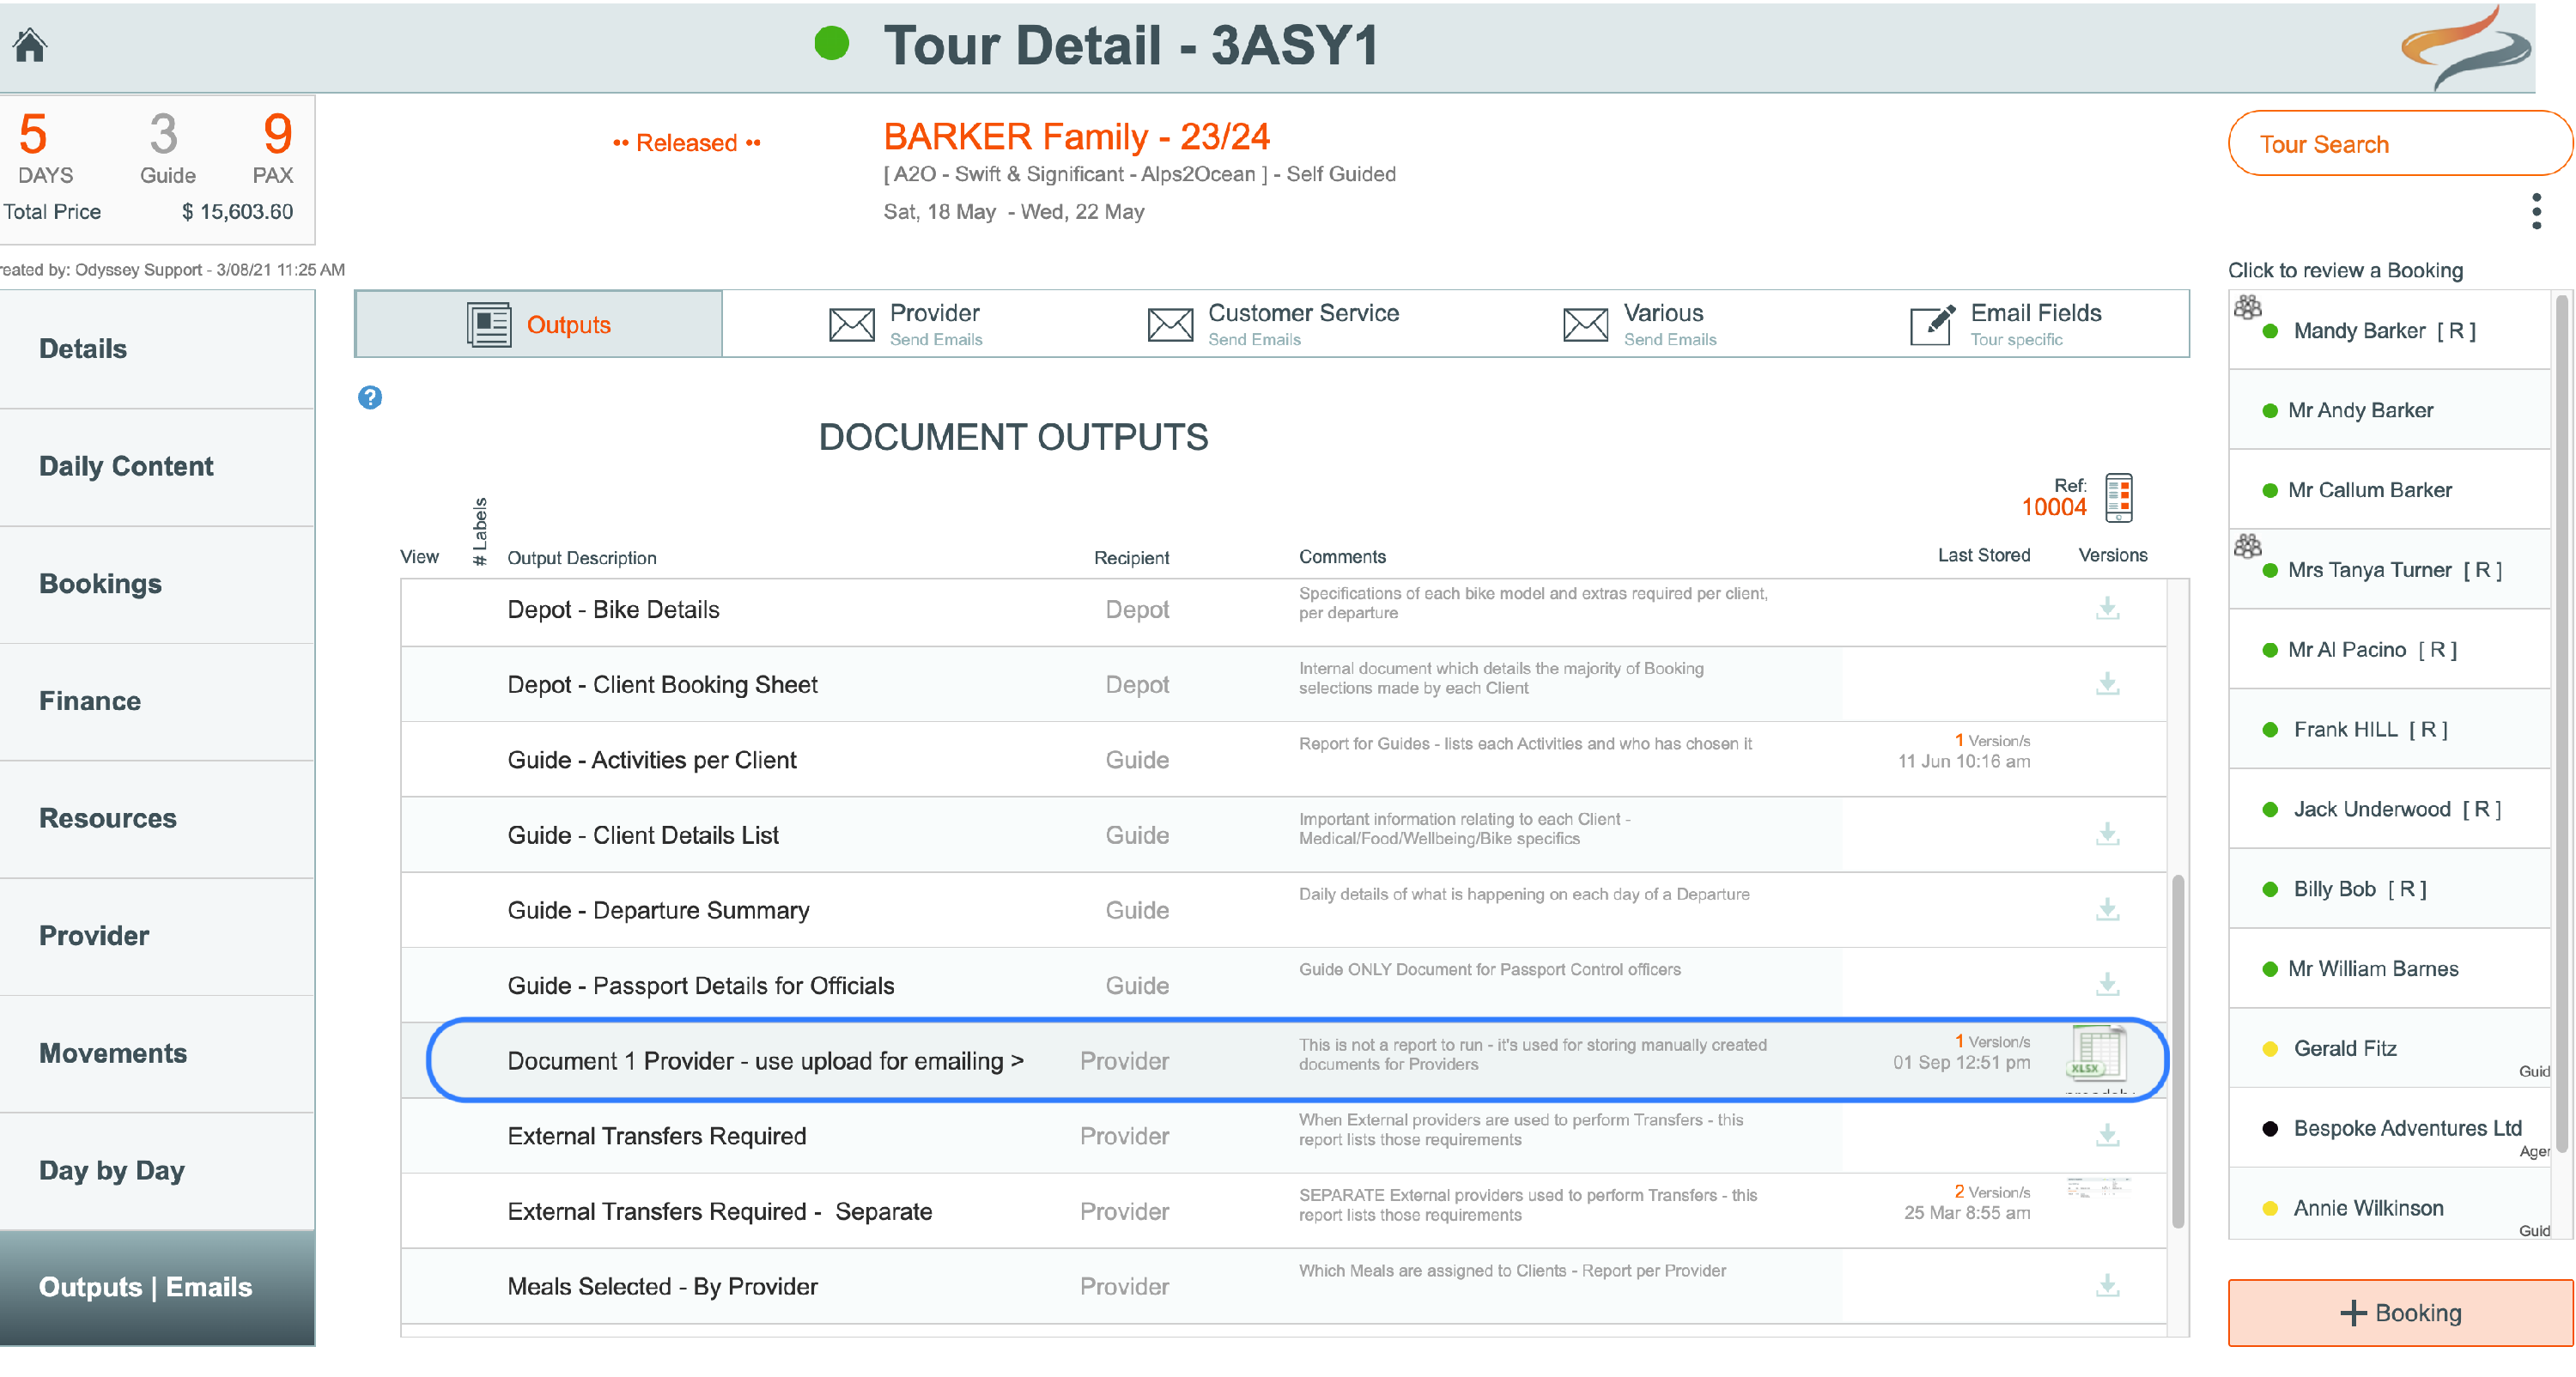Click the company swoosh logo
2576x1377 pixels.
[x=2466, y=47]
